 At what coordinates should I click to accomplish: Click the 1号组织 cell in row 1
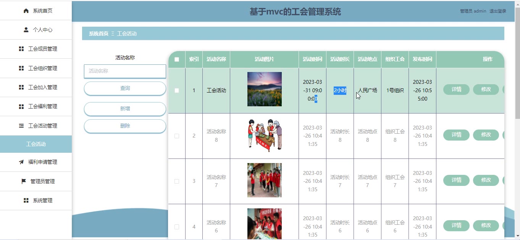[395, 91]
